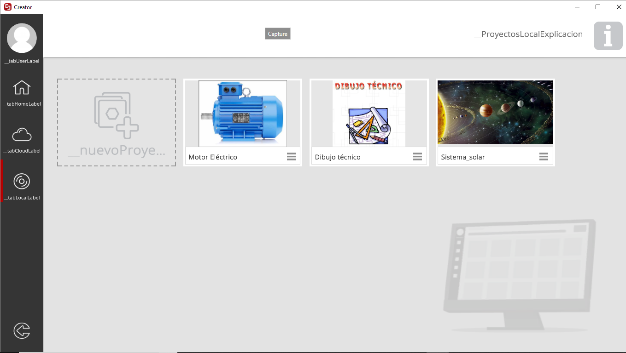Maximize the Creator window
The height and width of the screenshot is (353, 626).
pyautogui.click(x=598, y=7)
